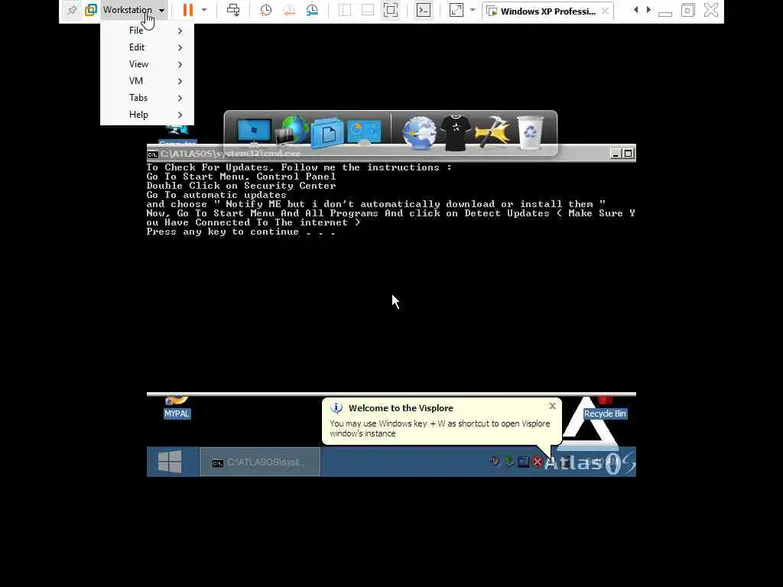The height and width of the screenshot is (587, 783).
Task: Click 'Press any key to continue' line
Action: click(241, 232)
